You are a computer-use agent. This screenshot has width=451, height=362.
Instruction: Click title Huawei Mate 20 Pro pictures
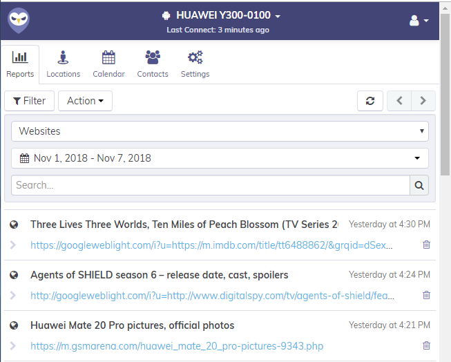133,325
